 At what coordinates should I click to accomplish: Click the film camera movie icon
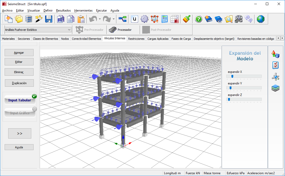(238, 19)
